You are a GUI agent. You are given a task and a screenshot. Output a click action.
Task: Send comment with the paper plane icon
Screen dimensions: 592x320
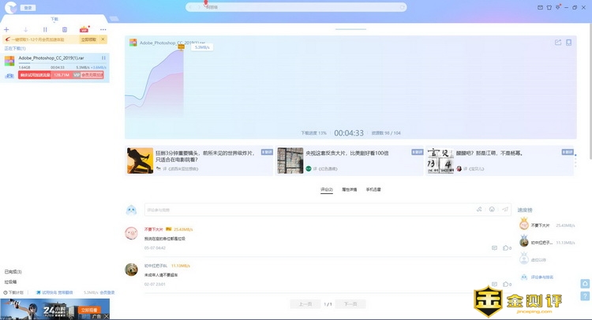505,210
